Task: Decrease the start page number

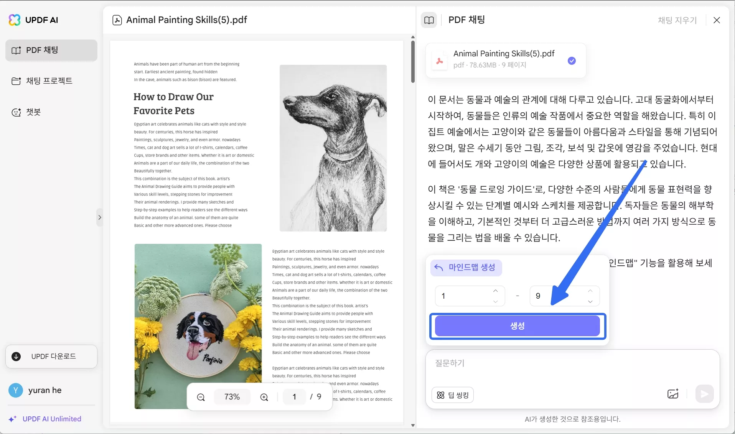Action: tap(496, 301)
